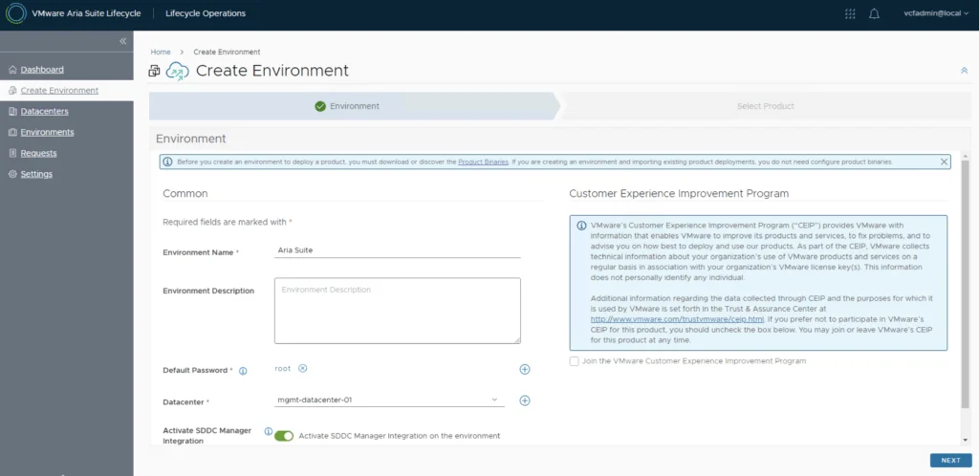Click the Activate SDDC Manager Integration info icon
The image size is (979, 476).
(x=268, y=431)
